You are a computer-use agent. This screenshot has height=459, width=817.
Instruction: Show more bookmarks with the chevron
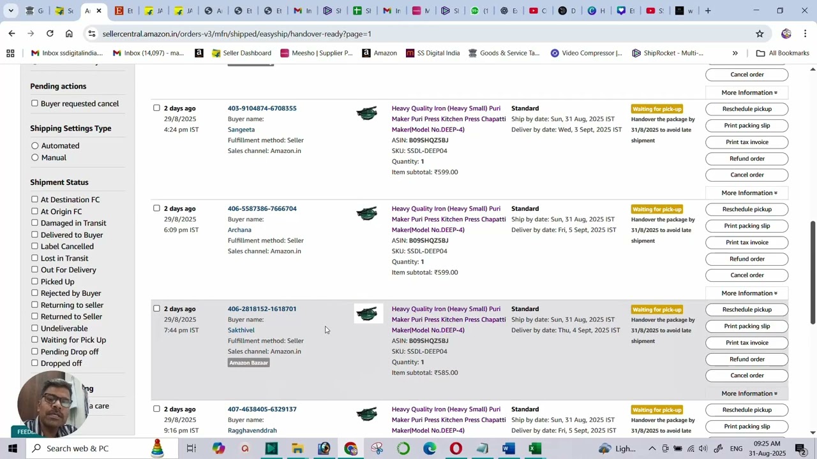pyautogui.click(x=735, y=53)
